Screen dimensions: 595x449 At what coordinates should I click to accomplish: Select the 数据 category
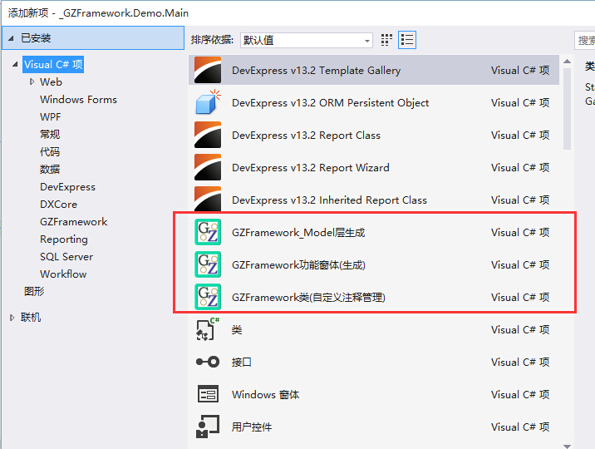click(50, 170)
